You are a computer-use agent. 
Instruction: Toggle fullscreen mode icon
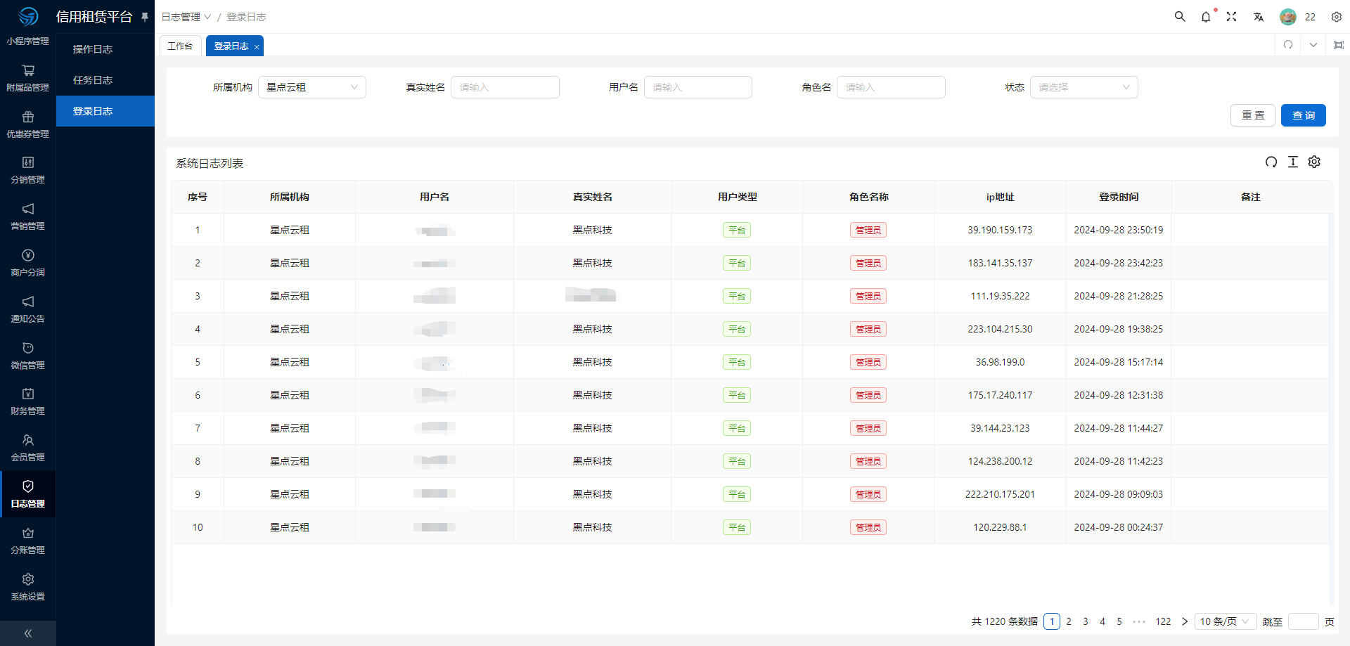pos(1231,17)
